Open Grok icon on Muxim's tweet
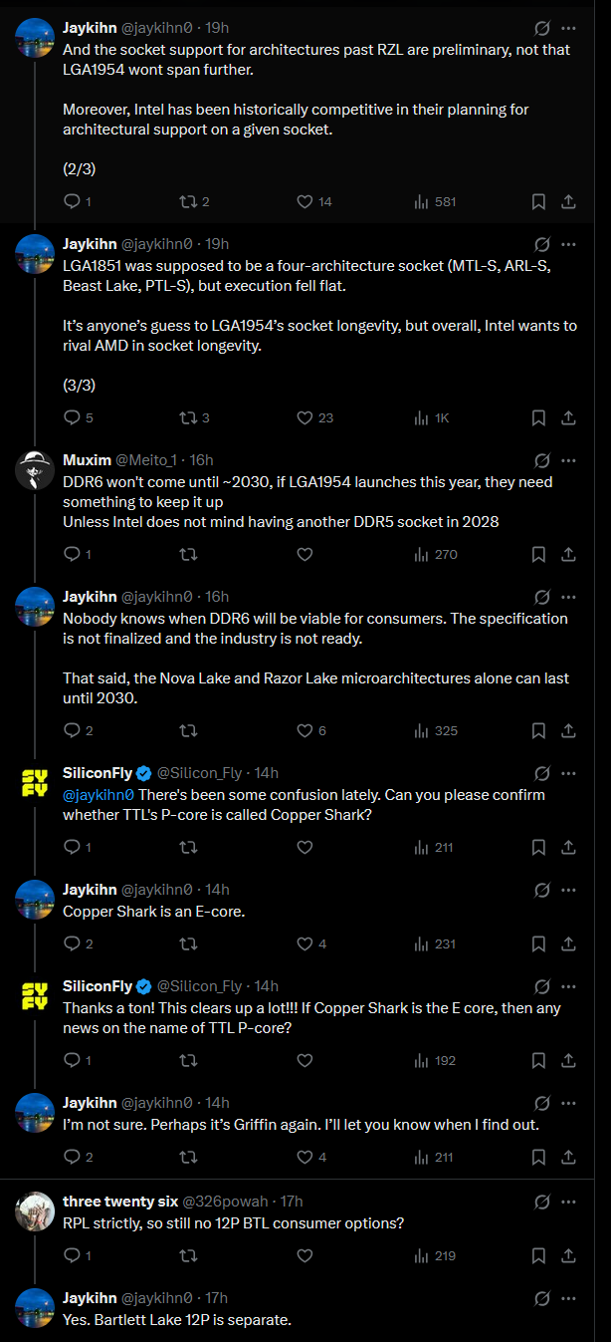 pyautogui.click(x=541, y=460)
